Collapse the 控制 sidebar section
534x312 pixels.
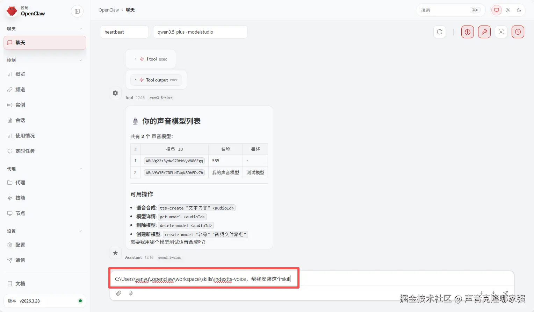[81, 60]
